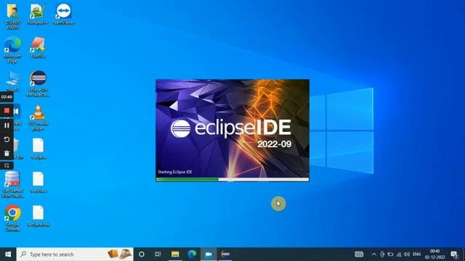This screenshot has width=465, height=261.
Task: Open the touch keyboard tray icon
Action: coord(359,254)
